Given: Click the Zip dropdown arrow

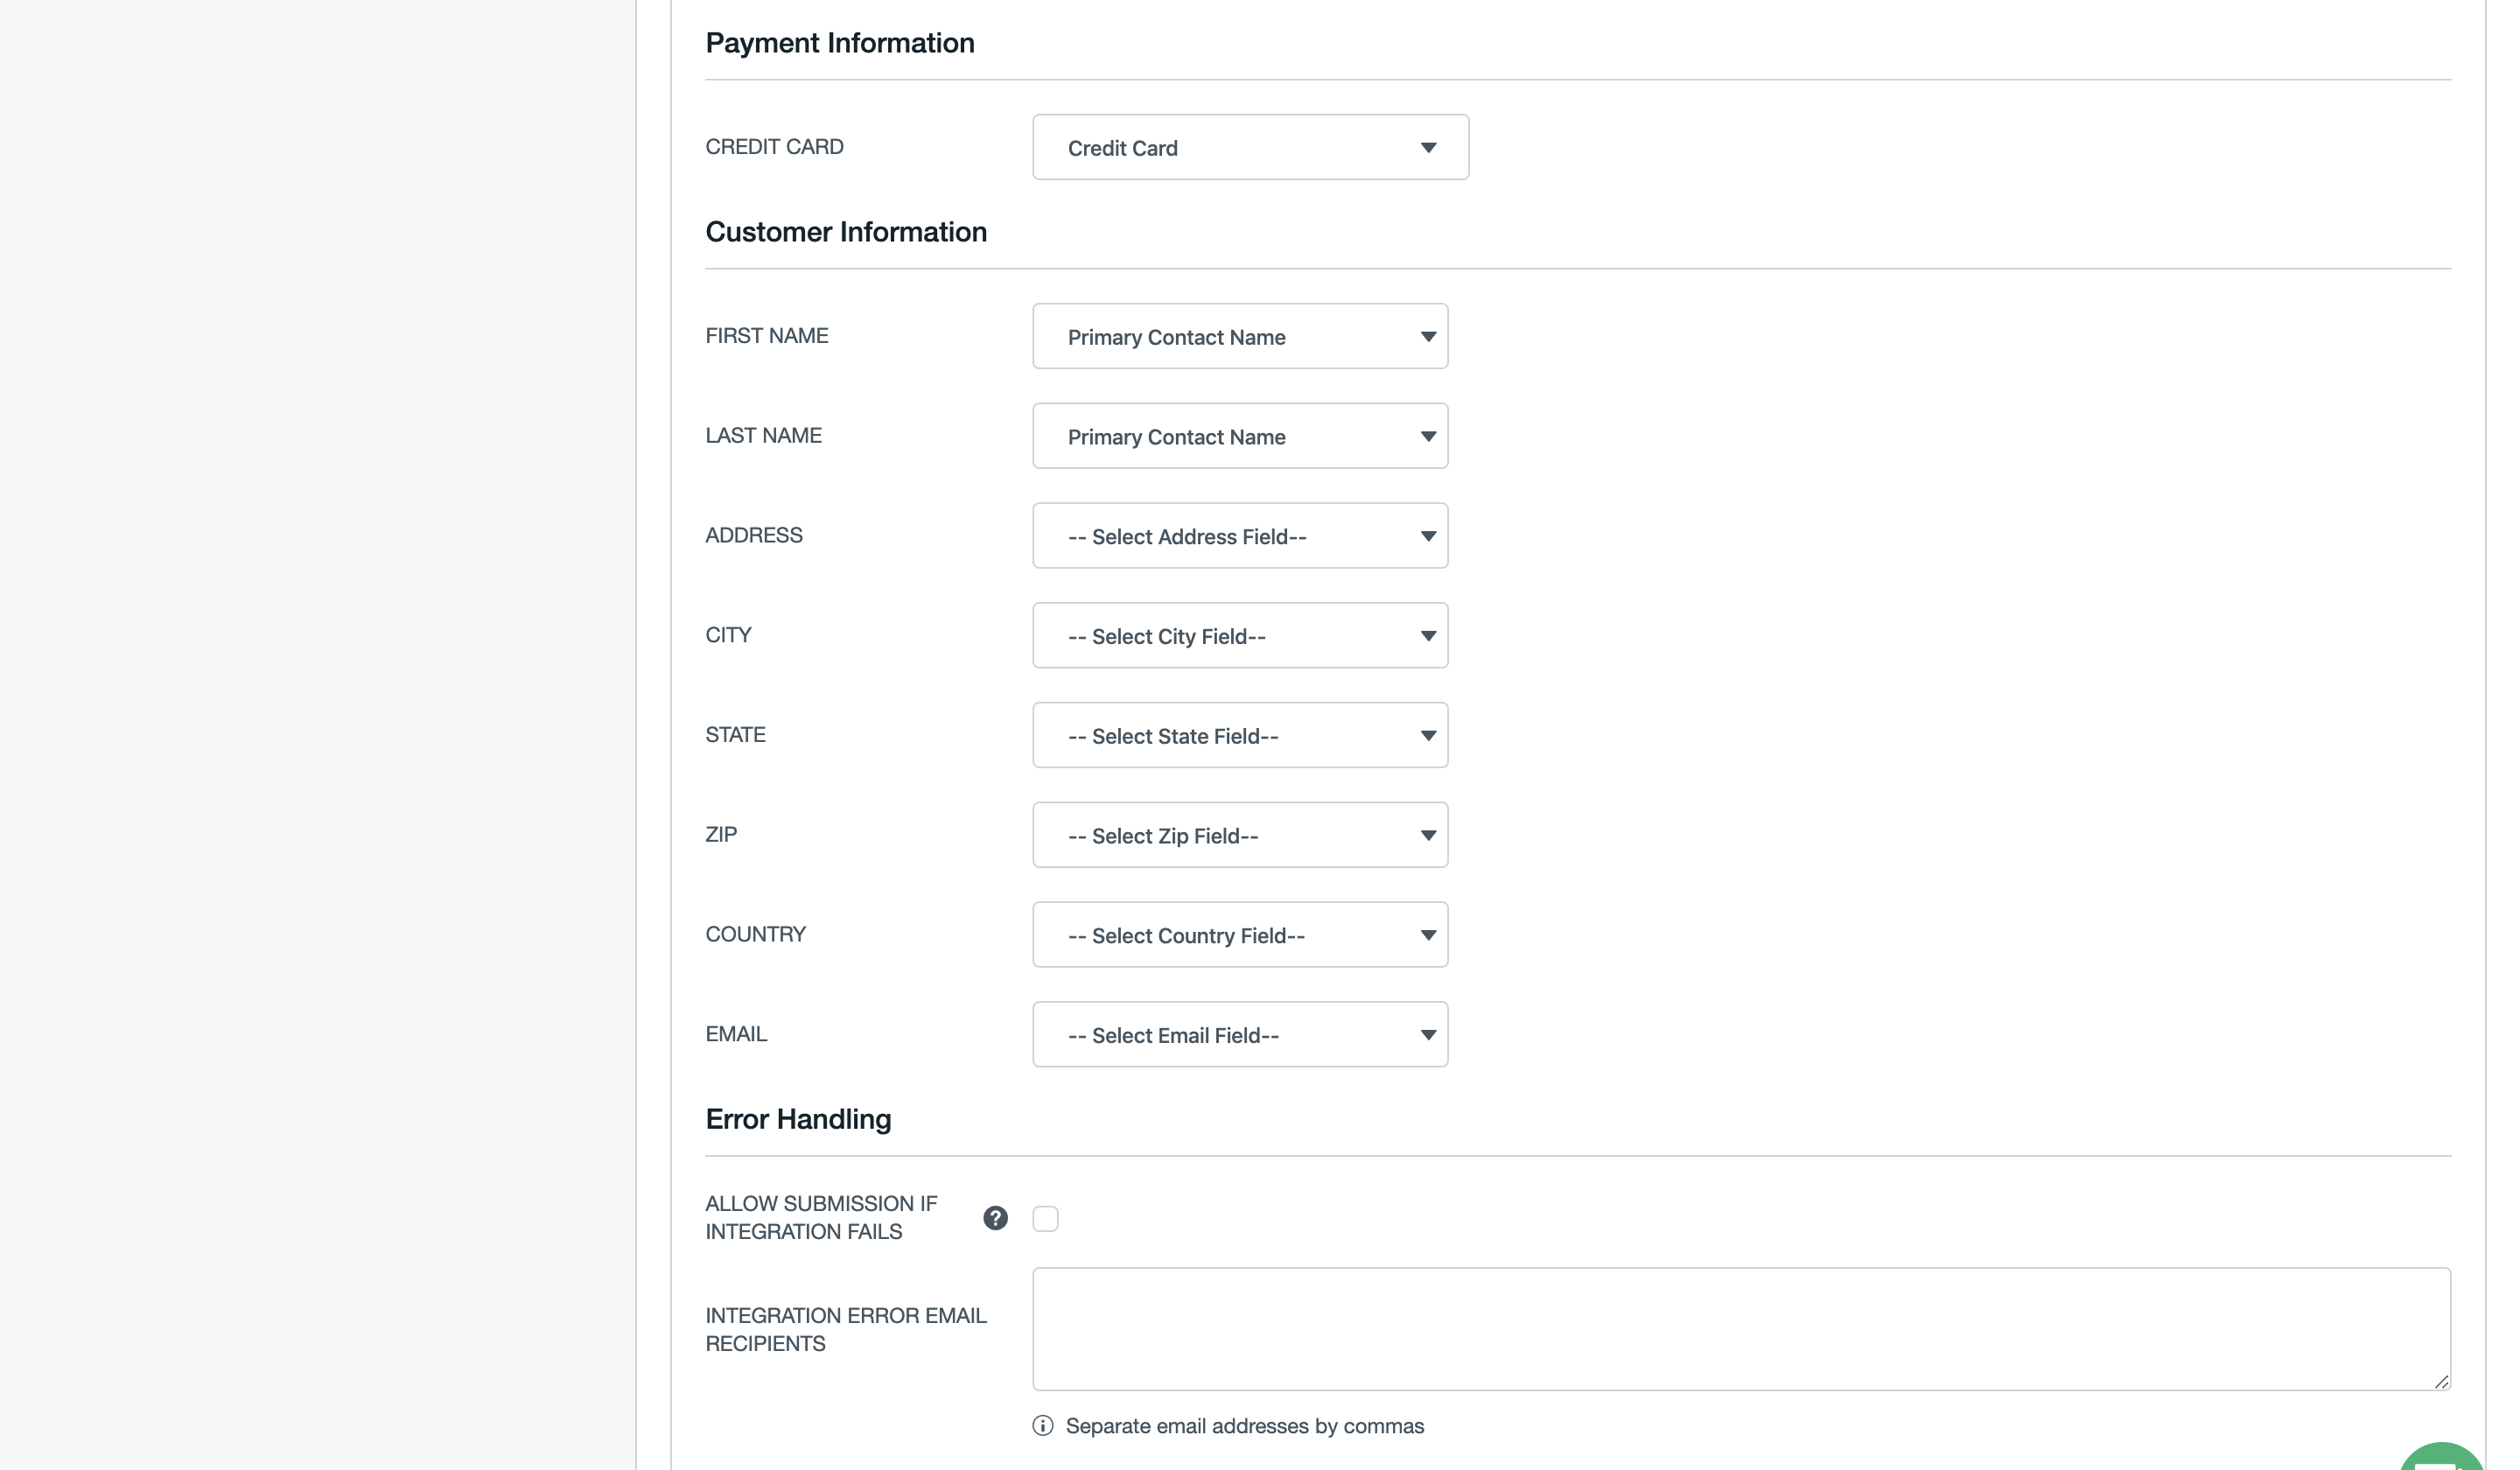Looking at the screenshot, I should tap(1428, 835).
